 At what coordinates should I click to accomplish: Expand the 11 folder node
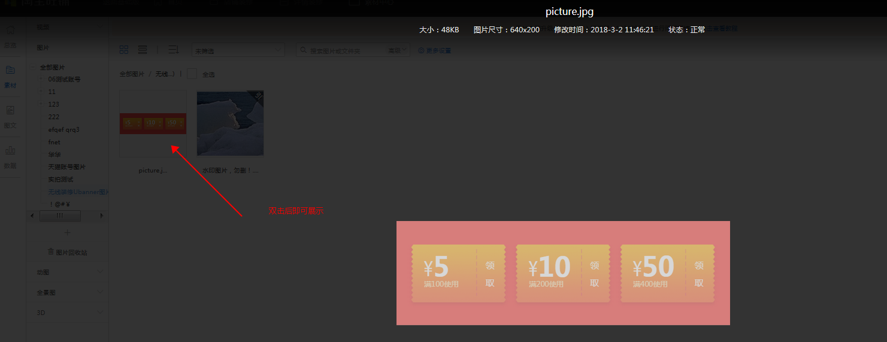[41, 92]
